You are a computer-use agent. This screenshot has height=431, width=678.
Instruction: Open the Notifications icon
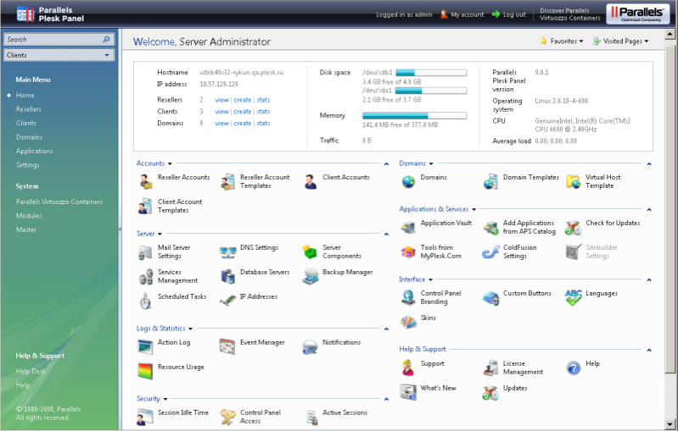[x=311, y=347]
